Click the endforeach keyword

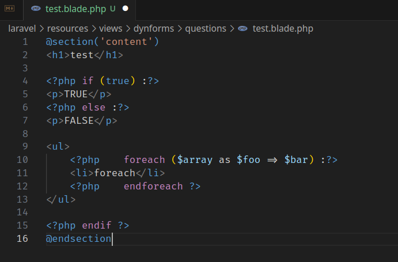[x=153, y=186]
